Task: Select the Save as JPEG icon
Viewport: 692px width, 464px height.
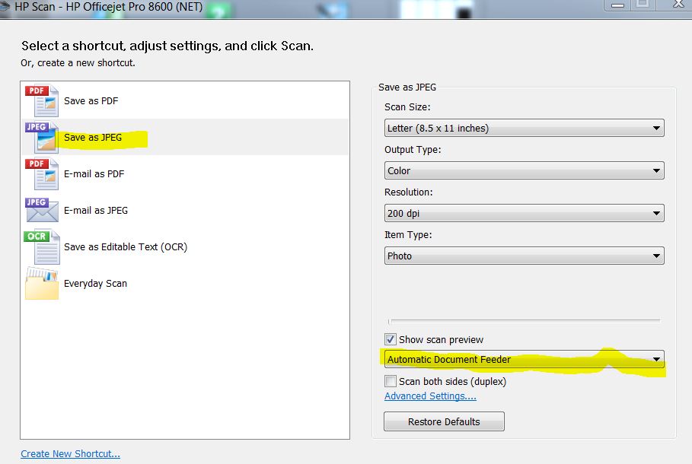Action: [42, 137]
